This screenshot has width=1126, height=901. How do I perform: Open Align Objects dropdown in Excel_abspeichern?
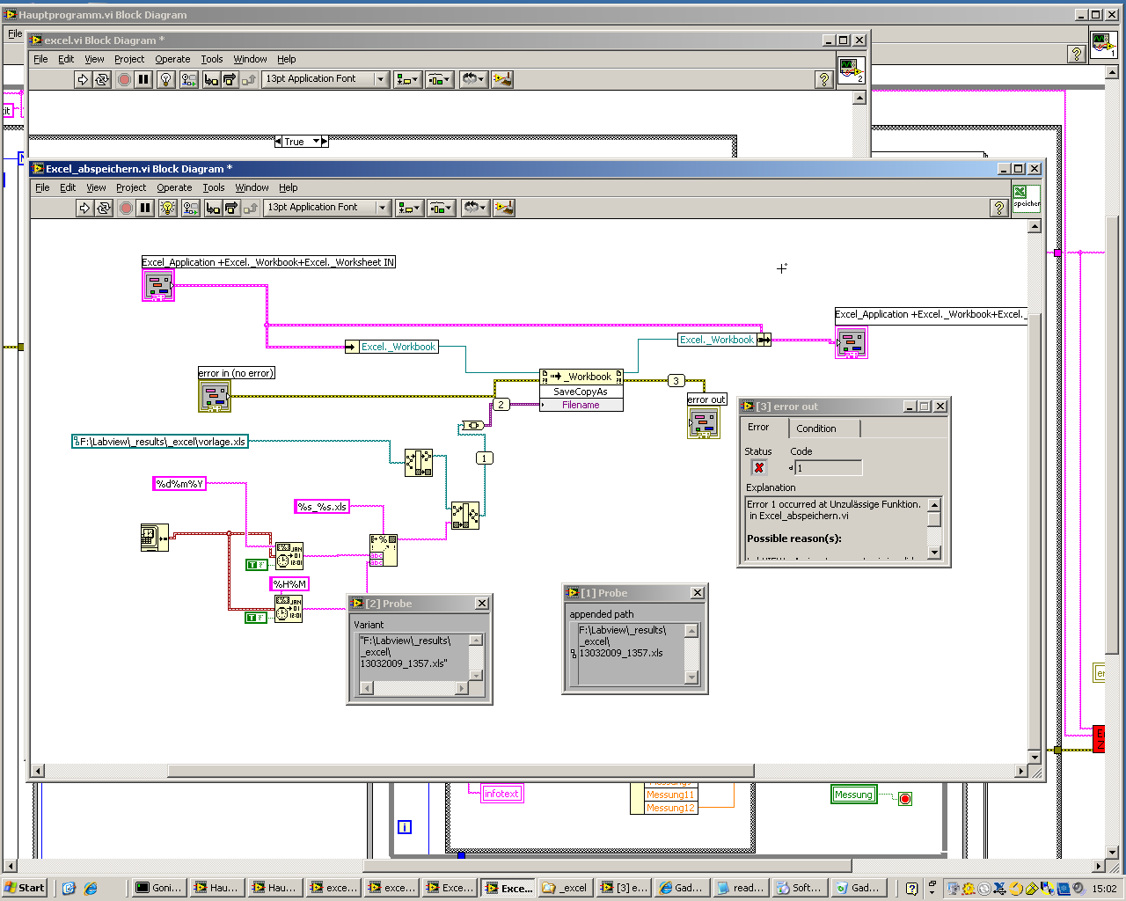click(409, 208)
